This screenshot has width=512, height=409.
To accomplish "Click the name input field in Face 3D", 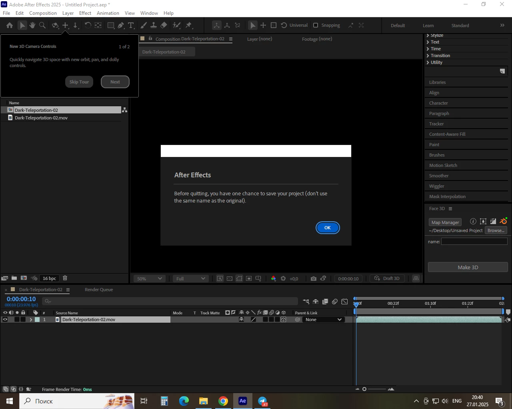I will 474,241.
